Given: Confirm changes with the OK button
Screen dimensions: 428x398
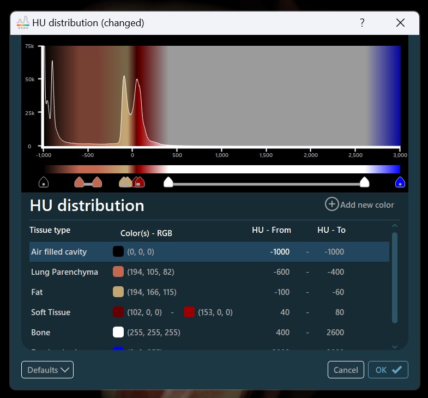Looking at the screenshot, I should point(388,370).
